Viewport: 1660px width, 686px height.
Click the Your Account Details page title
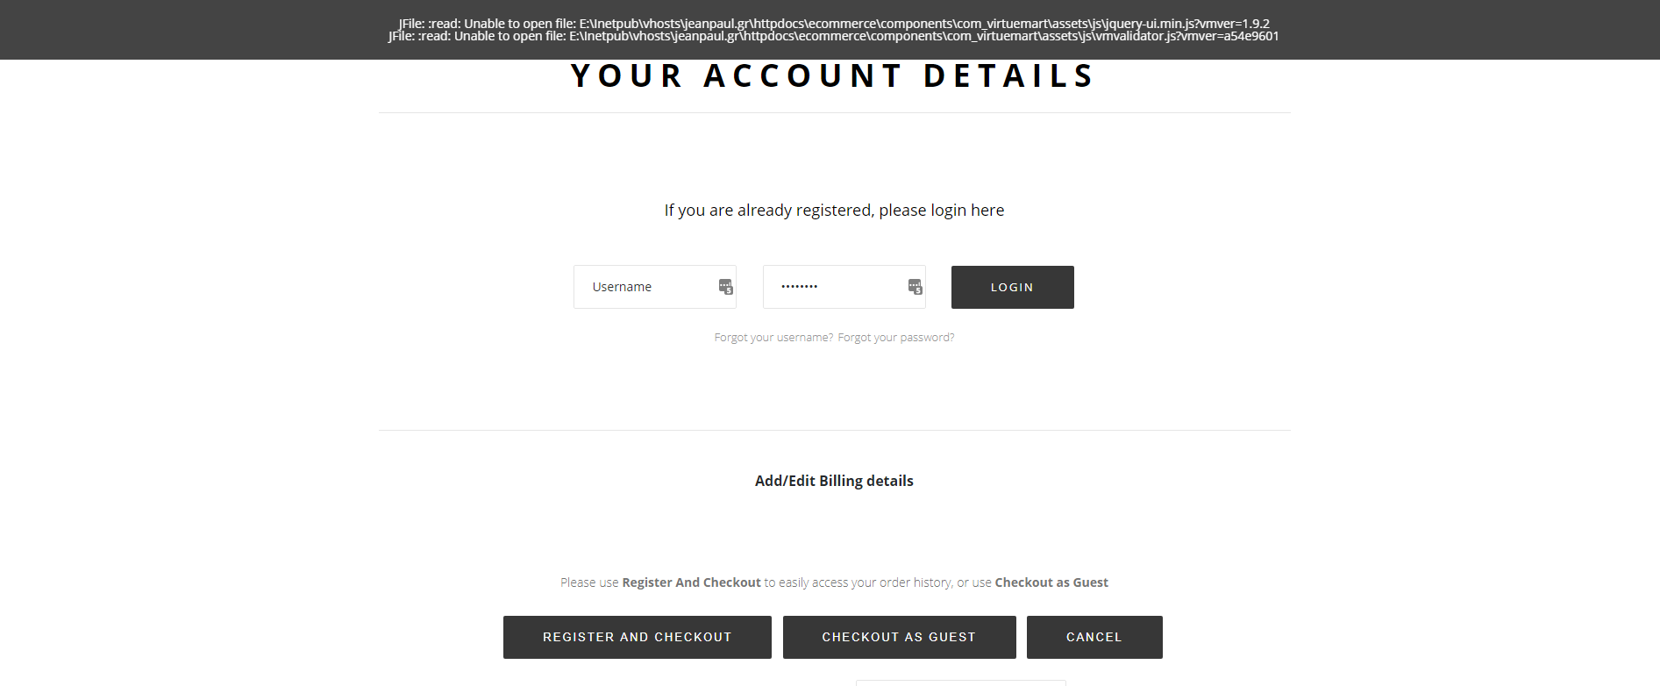(833, 76)
